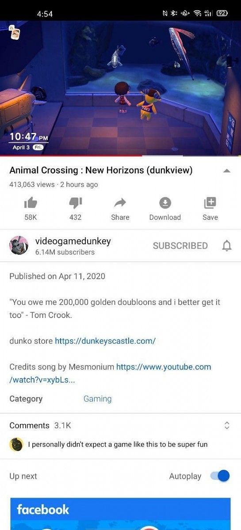The width and height of the screenshot is (241, 530).
Task: Open the videogamedunkey channel avatar
Action: 19,246
